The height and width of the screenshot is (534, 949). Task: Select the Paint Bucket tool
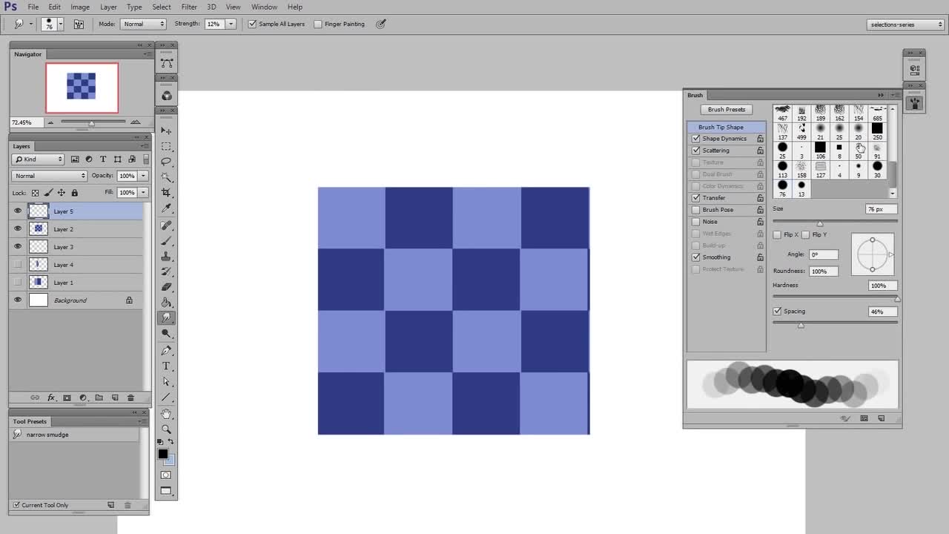point(166,303)
